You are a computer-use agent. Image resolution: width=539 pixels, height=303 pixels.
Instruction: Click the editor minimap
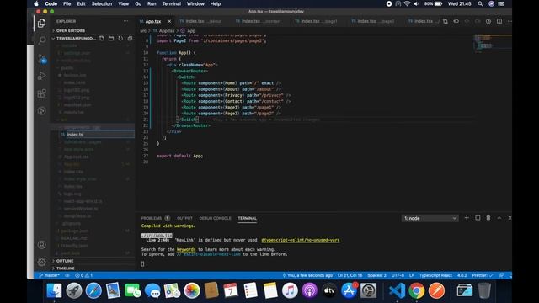click(x=492, y=44)
